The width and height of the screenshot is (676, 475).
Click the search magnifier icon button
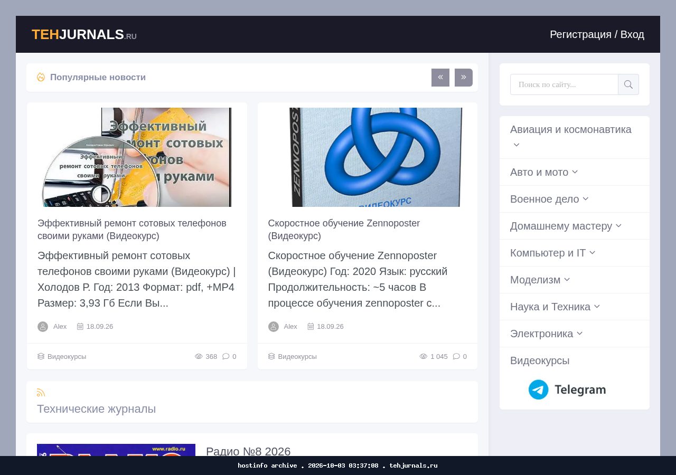pyautogui.click(x=628, y=84)
